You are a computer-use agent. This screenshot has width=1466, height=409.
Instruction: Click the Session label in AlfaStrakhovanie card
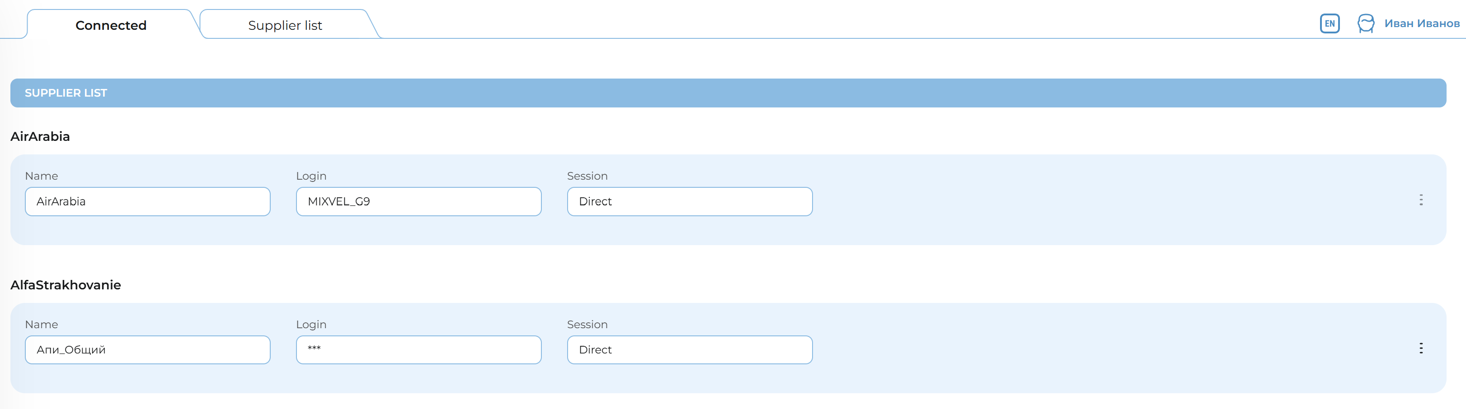[587, 324]
